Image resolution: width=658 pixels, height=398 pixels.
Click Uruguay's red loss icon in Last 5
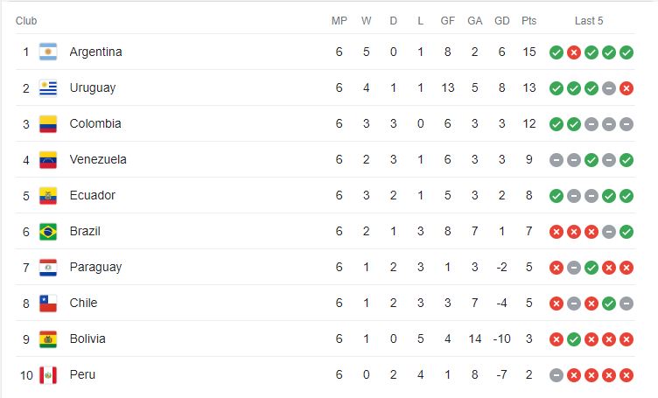tap(626, 88)
